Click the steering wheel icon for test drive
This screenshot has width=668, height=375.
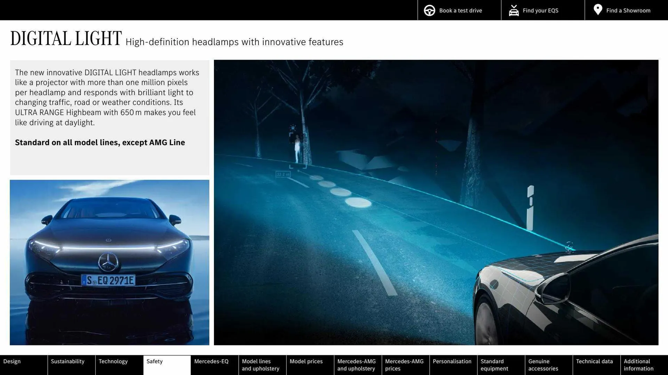(x=429, y=10)
